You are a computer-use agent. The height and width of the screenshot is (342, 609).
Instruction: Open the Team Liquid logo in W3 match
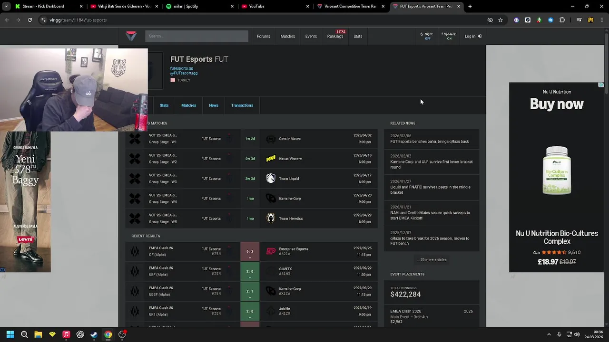point(271,179)
